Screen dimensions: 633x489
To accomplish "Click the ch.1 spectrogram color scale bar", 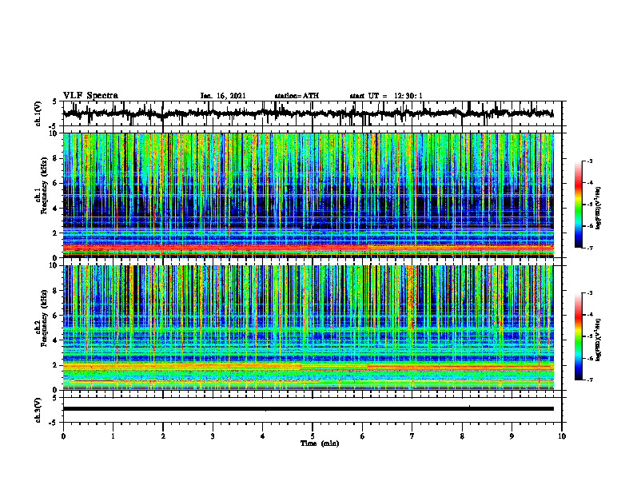I will [579, 205].
